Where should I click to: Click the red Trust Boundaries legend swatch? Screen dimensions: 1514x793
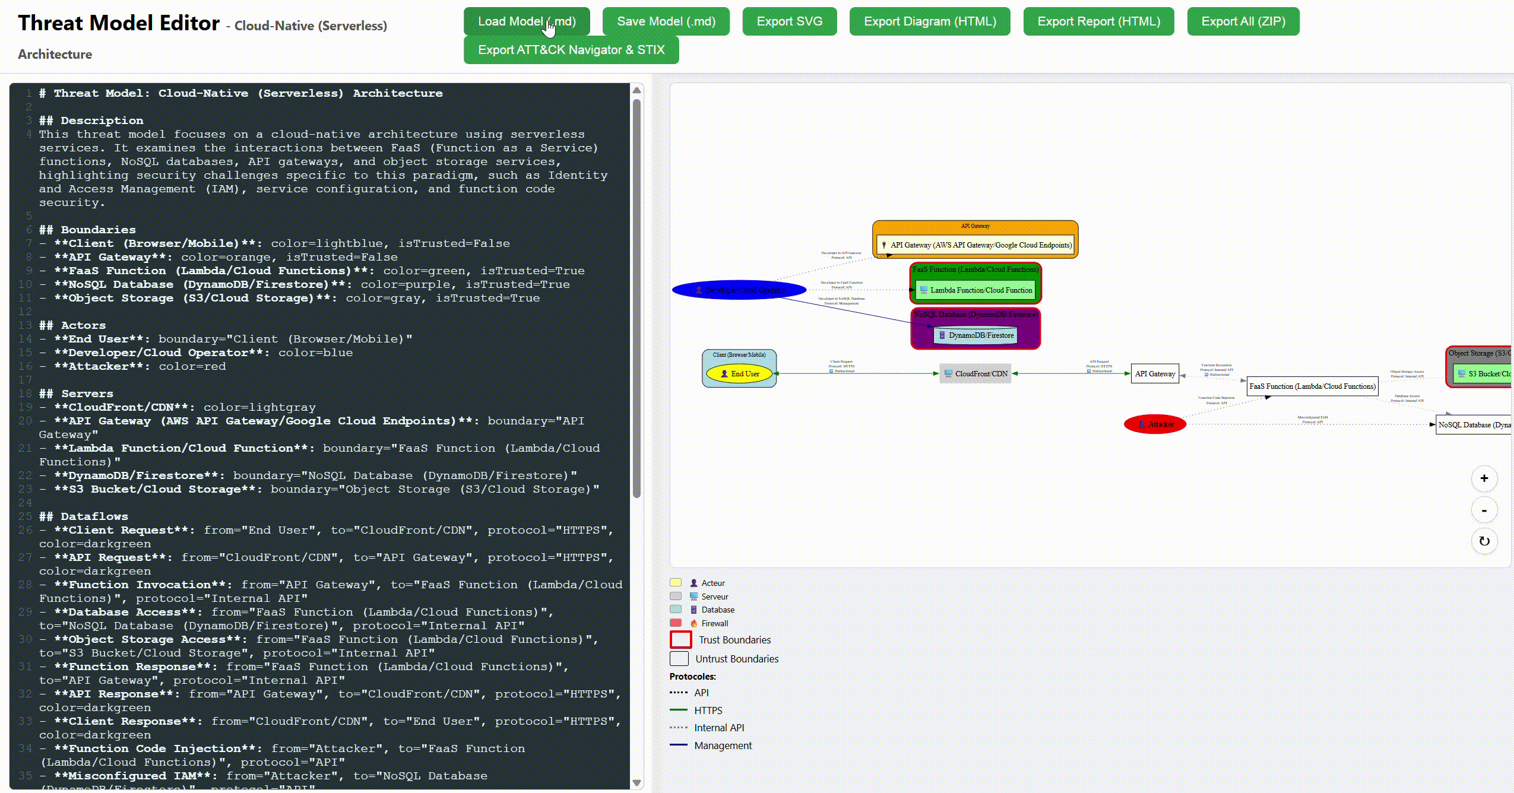tap(680, 640)
